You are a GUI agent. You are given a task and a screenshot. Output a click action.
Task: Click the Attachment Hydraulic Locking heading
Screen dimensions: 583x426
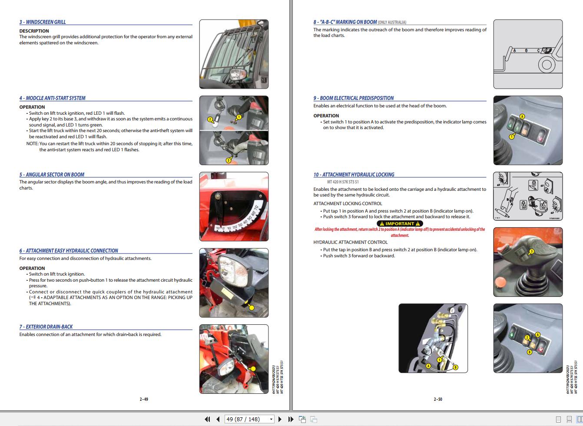(x=354, y=175)
